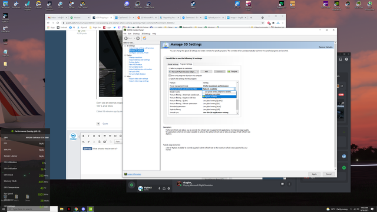The image size is (377, 212).
Task: Click the Discord icon on Windows taskbar
Action: (x=83, y=209)
